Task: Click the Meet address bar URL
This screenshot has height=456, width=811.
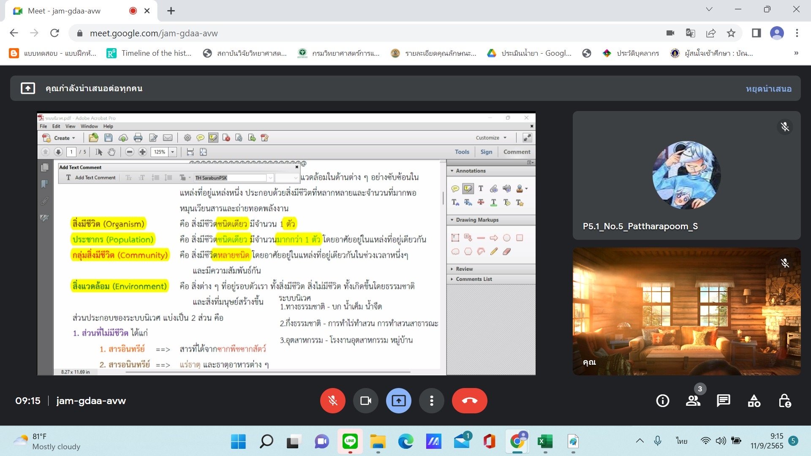Action: (x=154, y=33)
